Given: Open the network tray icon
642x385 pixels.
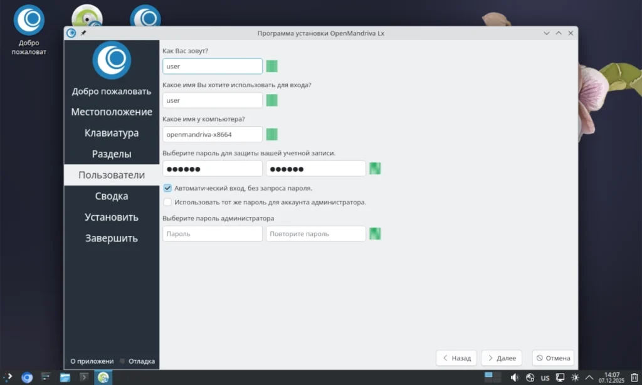Looking at the screenshot, I should point(530,377).
